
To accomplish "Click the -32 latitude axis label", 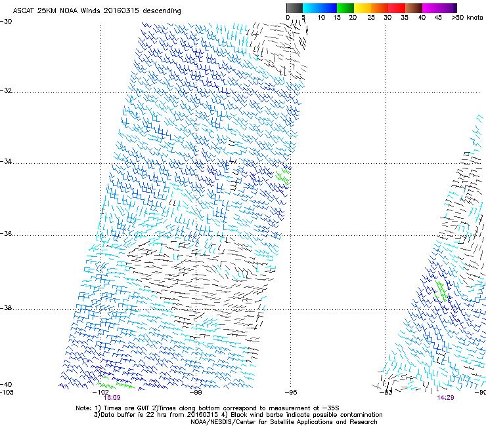I will tap(6, 90).
